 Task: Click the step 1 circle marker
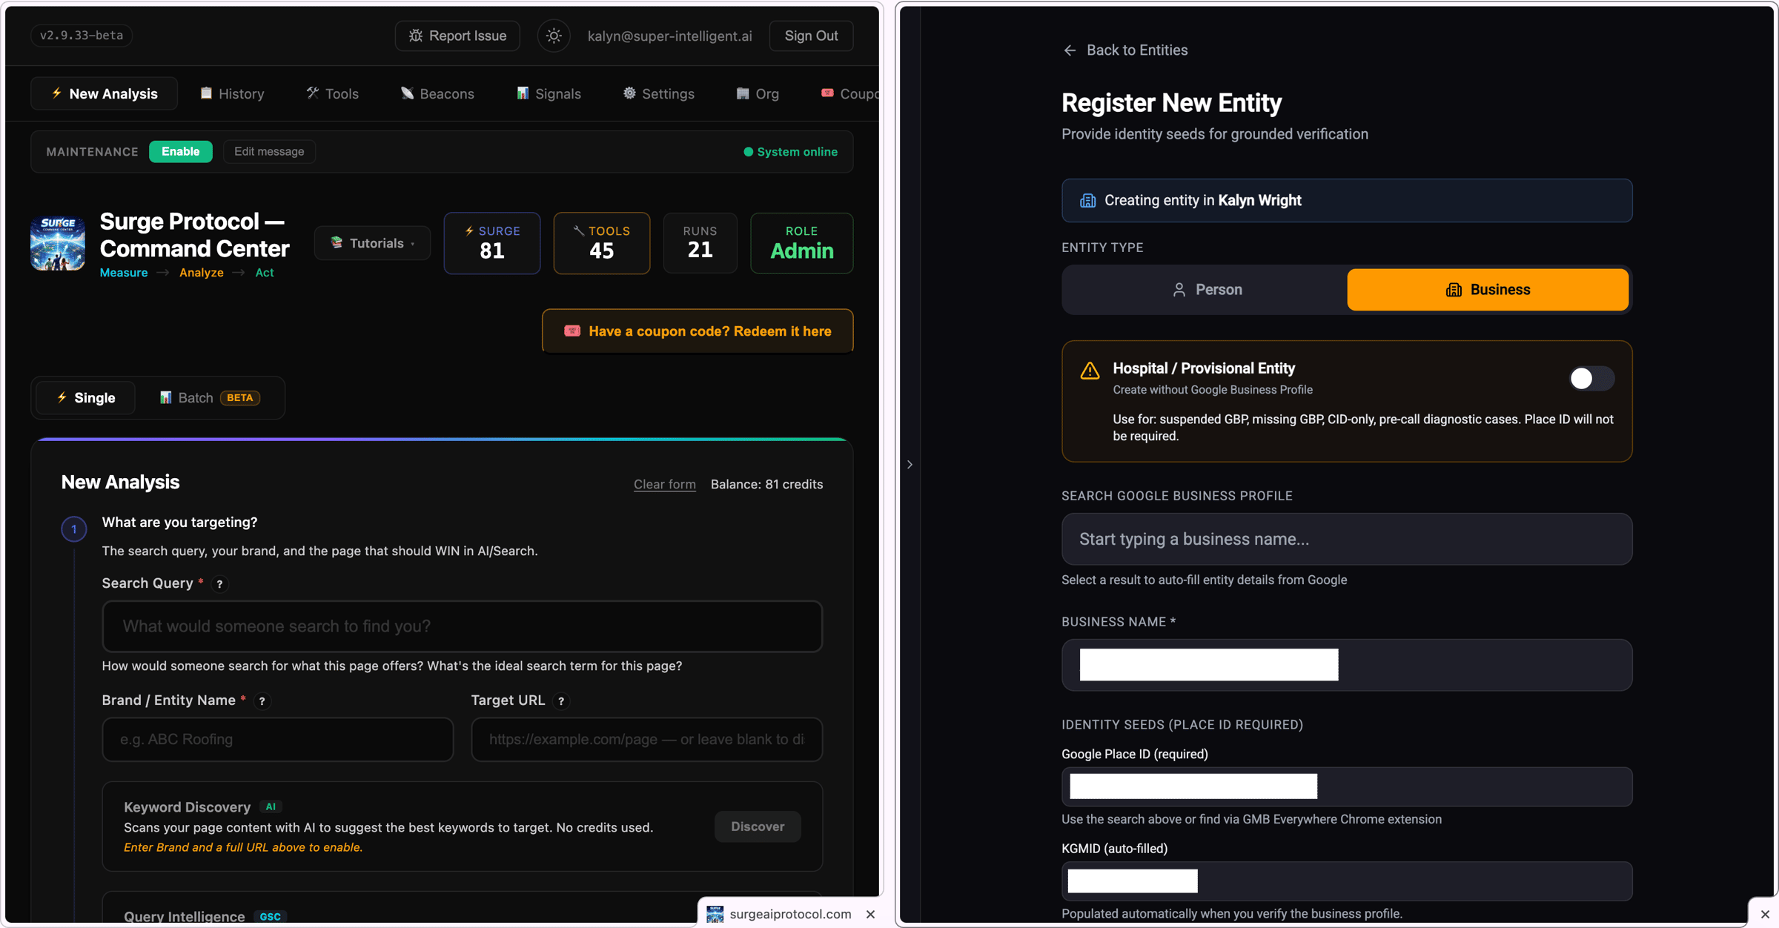click(x=73, y=529)
